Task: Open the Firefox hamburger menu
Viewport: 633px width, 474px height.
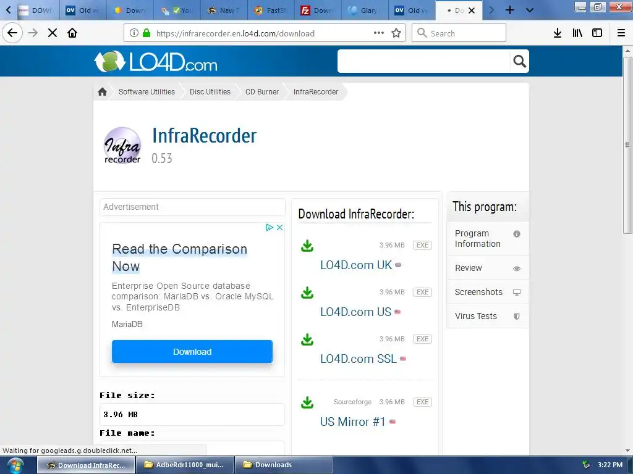Action: (x=621, y=33)
